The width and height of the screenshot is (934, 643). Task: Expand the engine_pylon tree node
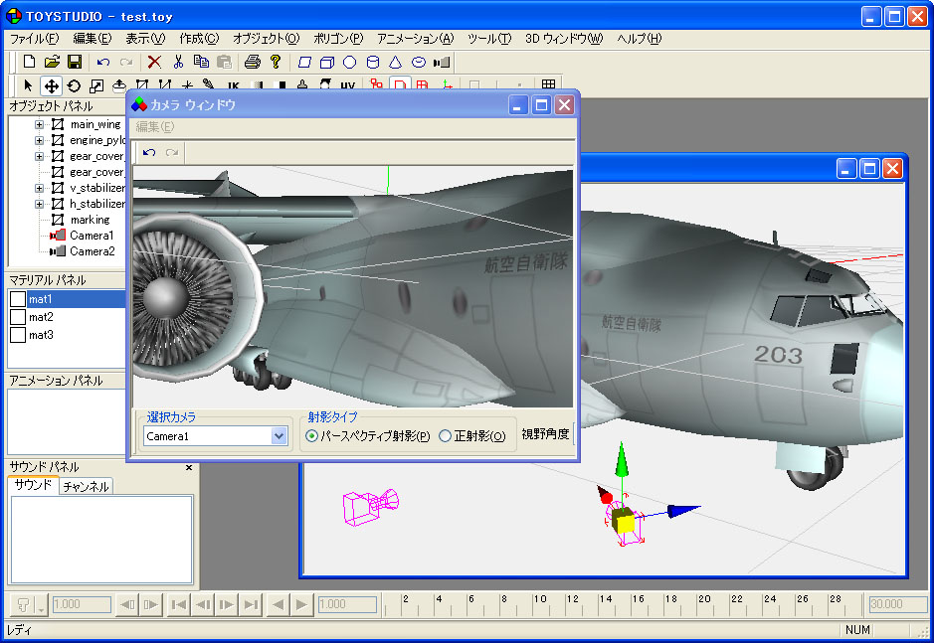pos(39,140)
